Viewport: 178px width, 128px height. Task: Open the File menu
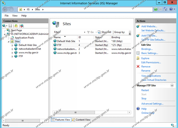(6, 16)
